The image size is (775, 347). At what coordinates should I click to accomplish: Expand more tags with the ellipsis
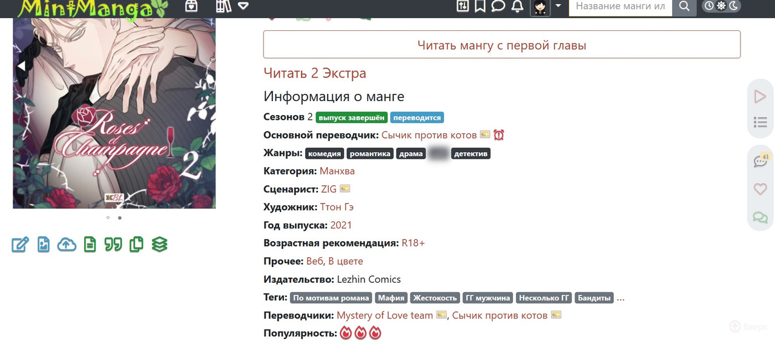(621, 298)
